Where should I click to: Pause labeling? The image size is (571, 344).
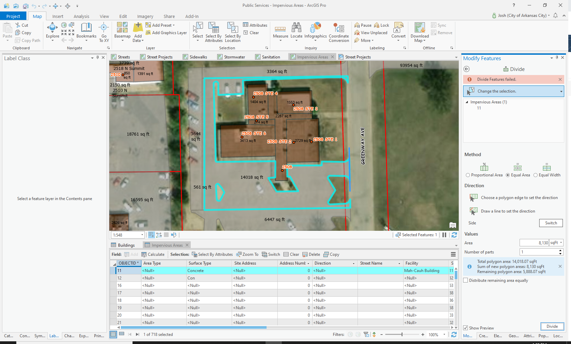363,25
